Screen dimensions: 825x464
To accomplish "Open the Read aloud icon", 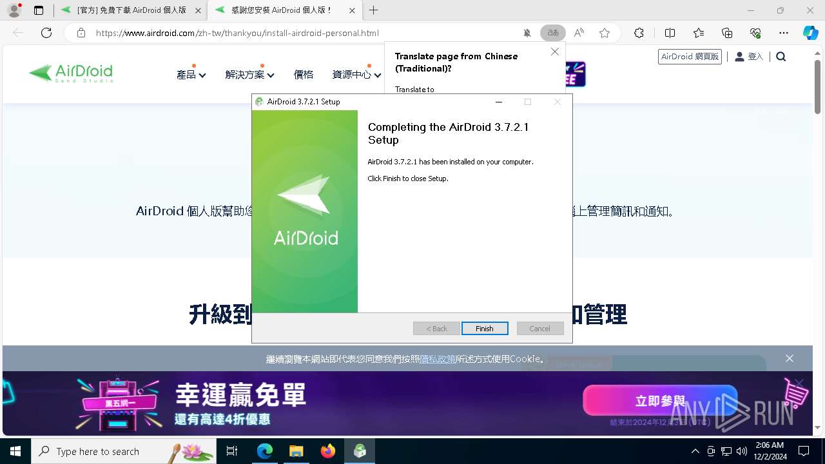I will coord(579,33).
